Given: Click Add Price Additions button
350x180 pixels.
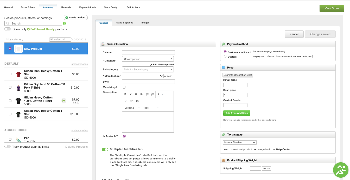Looking at the screenshot, I should [x=237, y=113].
